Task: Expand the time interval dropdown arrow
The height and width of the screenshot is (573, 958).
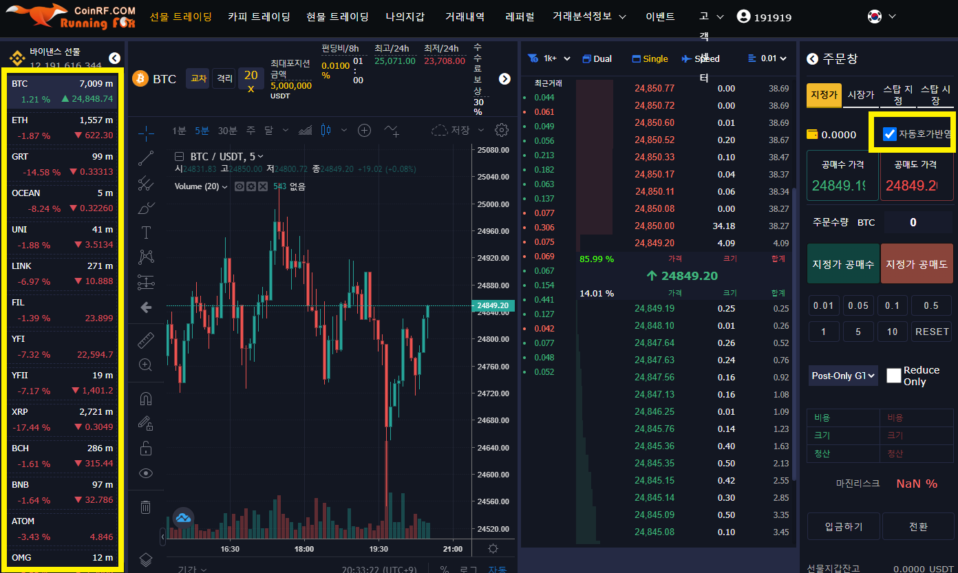Action: pos(286,130)
